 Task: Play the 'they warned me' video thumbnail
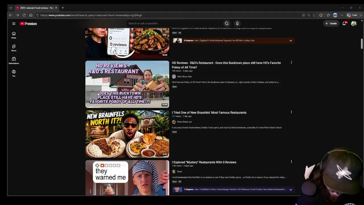point(127,178)
